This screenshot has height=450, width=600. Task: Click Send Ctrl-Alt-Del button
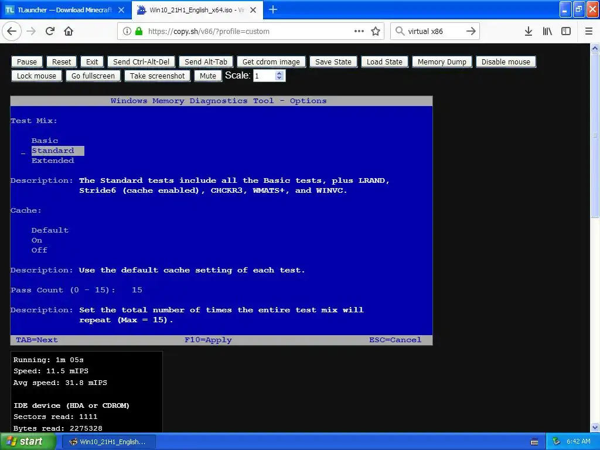[x=141, y=62]
